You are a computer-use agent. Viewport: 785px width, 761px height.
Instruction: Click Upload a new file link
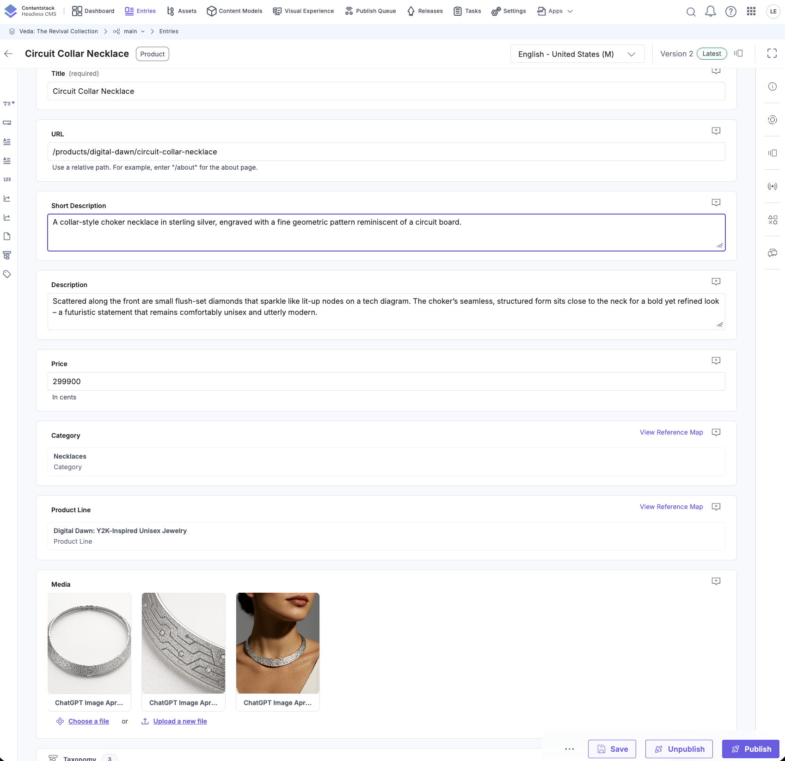[180, 721]
